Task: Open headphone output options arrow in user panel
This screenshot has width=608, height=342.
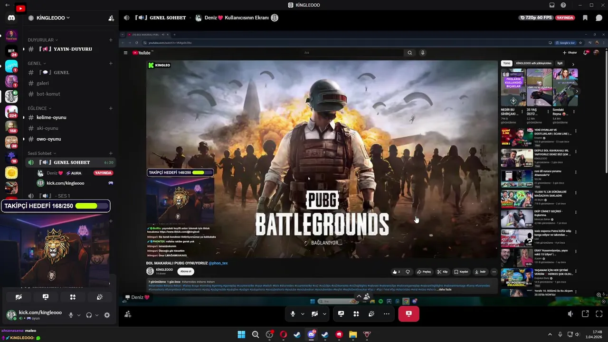Action: point(97,315)
